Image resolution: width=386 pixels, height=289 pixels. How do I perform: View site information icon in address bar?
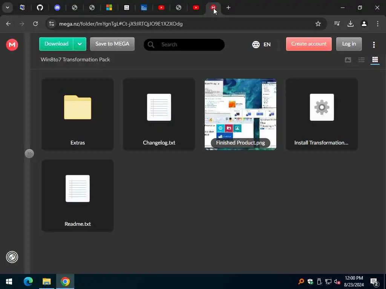tap(52, 24)
